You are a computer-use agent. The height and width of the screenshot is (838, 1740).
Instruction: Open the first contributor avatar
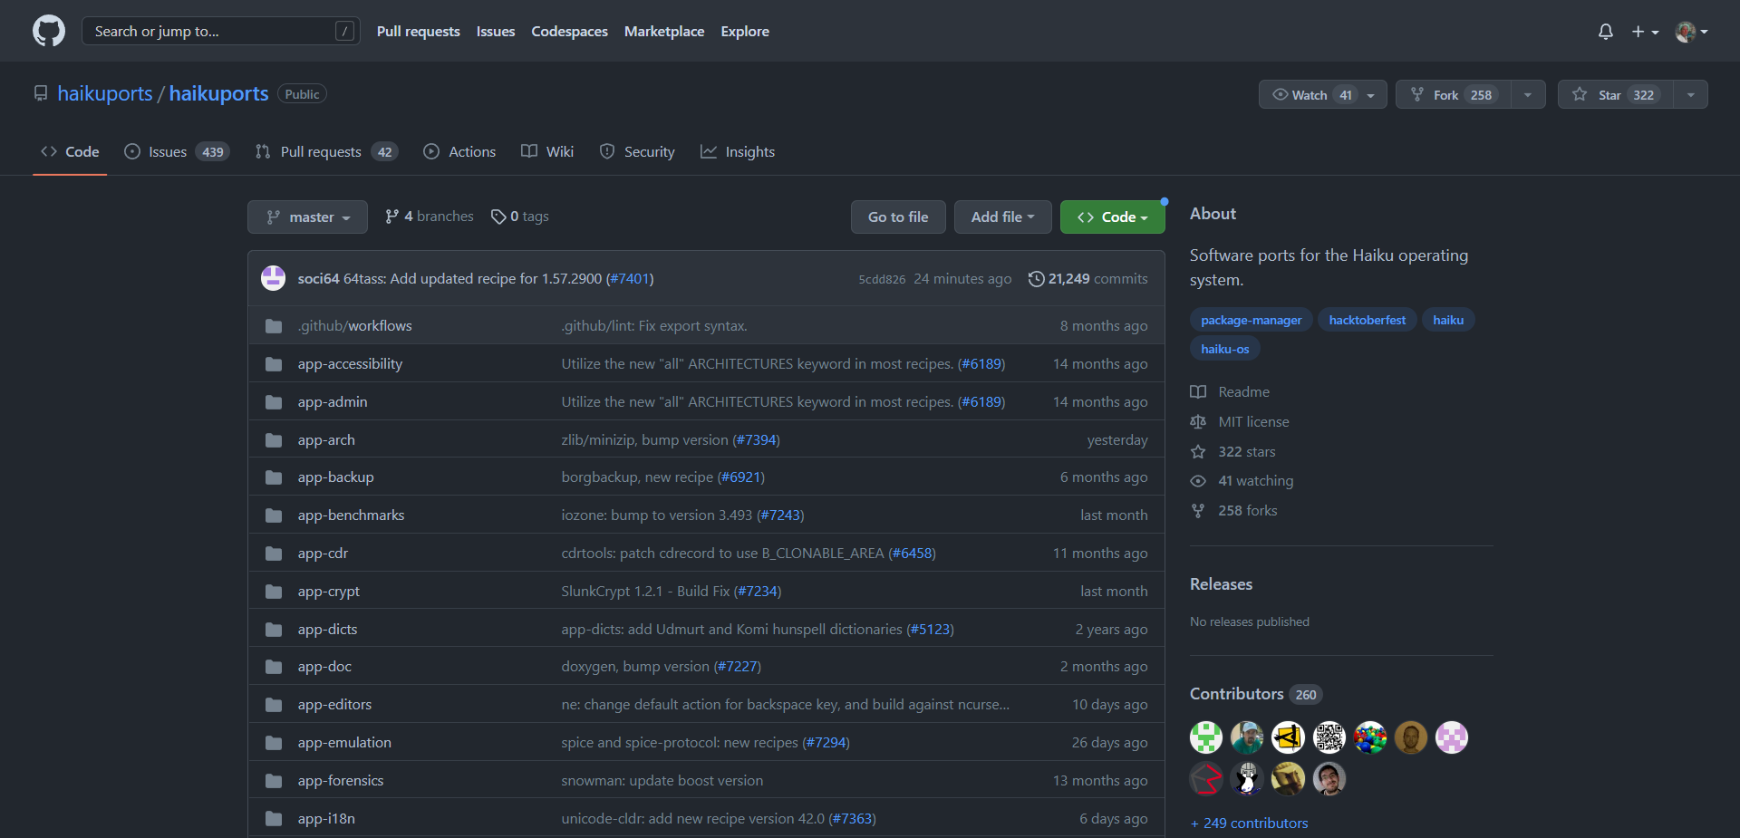(x=1206, y=737)
